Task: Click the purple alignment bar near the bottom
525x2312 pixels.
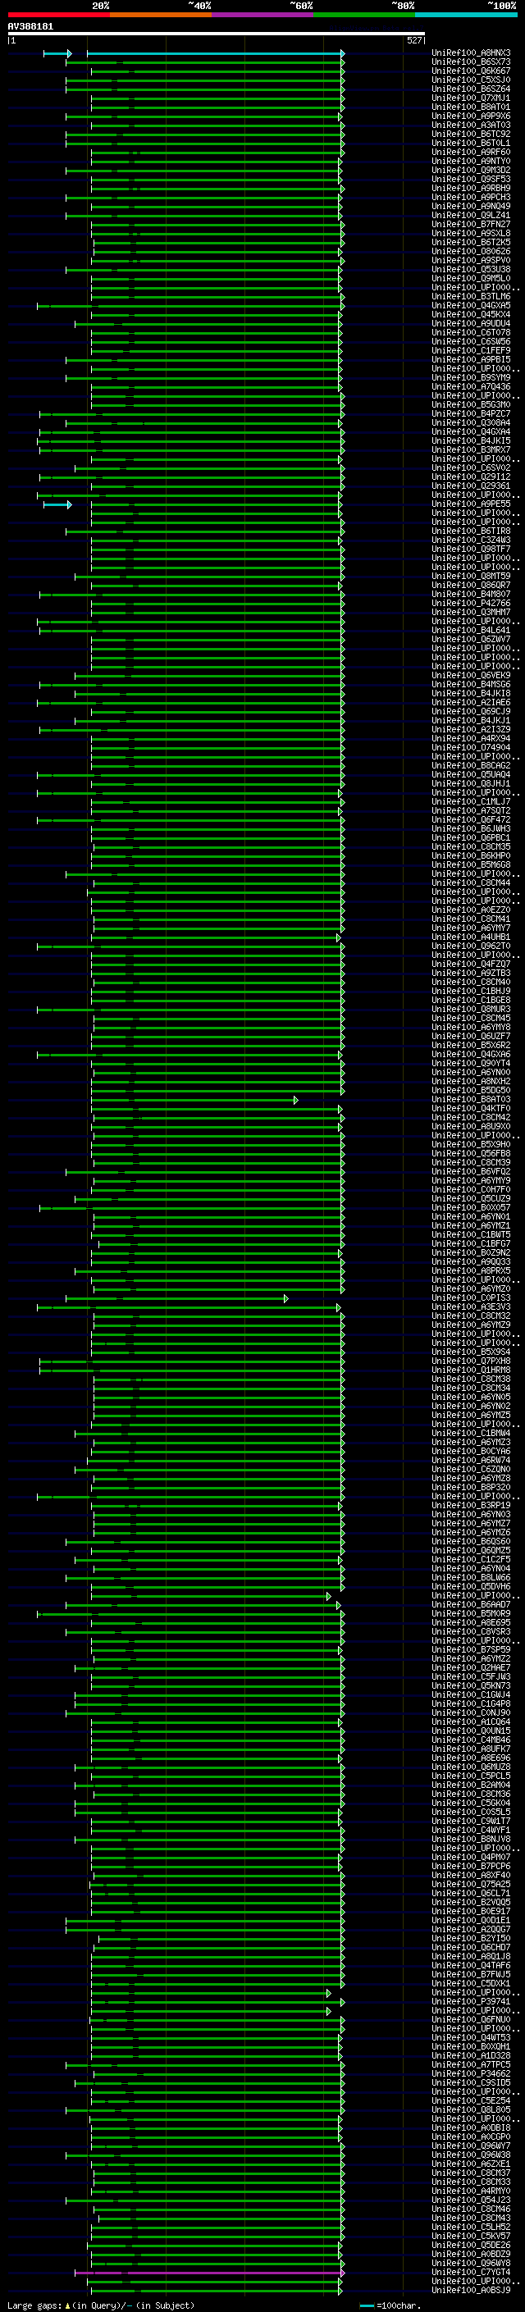Action: click(x=209, y=2273)
